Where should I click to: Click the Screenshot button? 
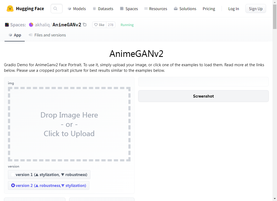click(203, 96)
